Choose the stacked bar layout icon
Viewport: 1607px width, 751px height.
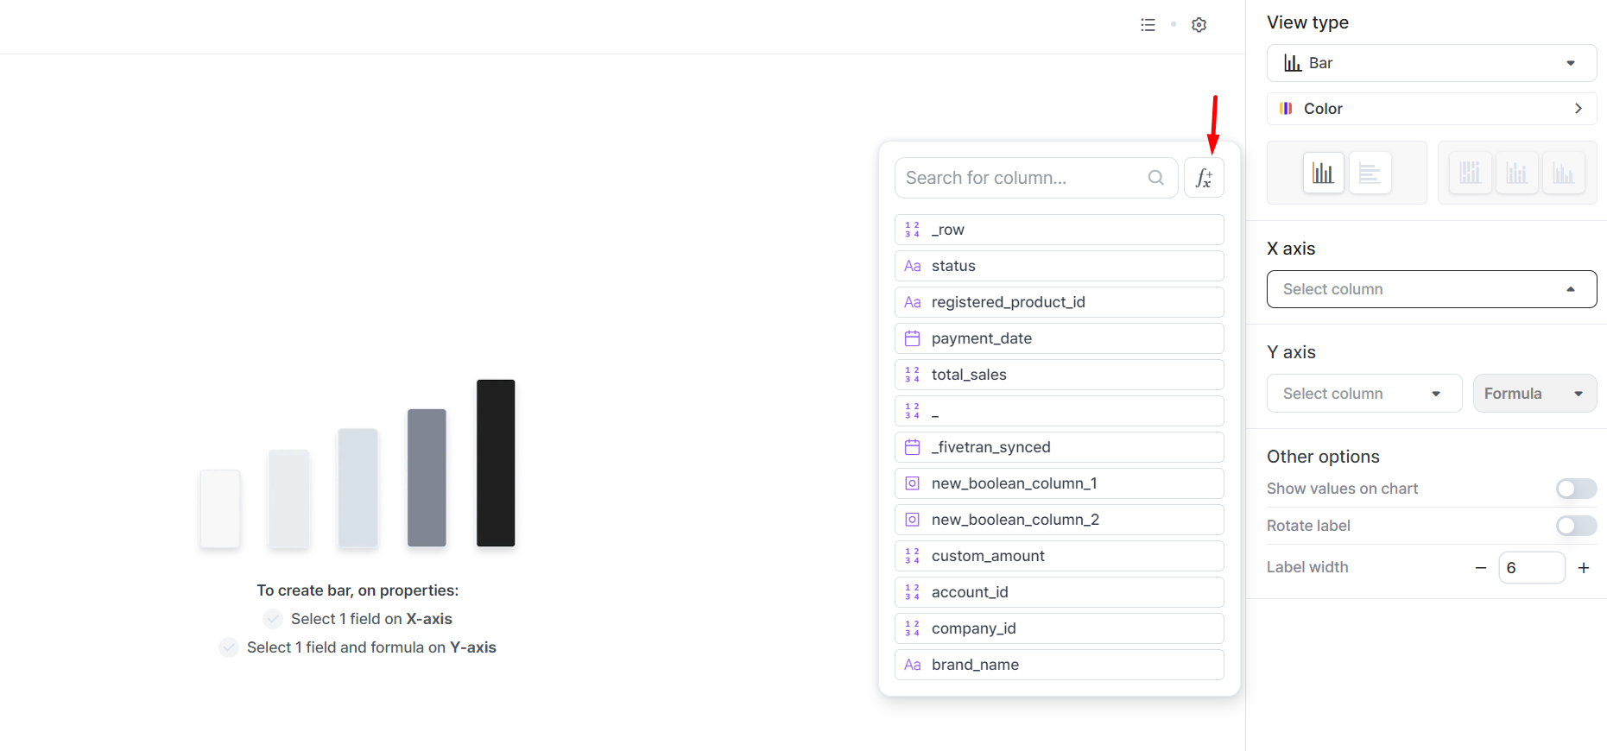(x=1516, y=173)
